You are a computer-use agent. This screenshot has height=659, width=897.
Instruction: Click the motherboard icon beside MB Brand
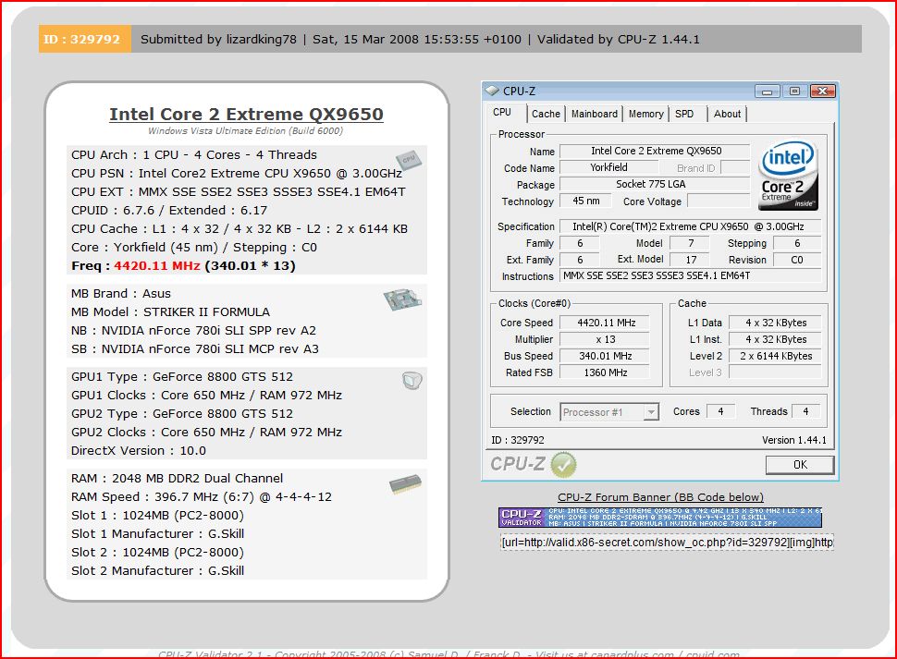(403, 299)
